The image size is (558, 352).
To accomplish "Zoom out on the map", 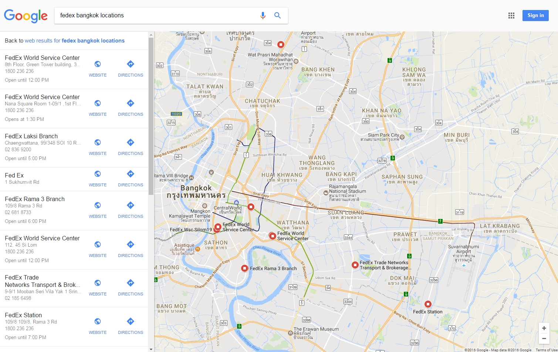I will click(544, 338).
